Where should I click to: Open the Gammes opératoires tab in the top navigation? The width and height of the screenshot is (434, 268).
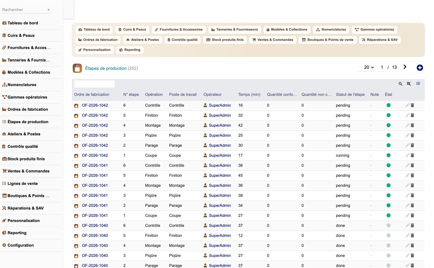[374, 30]
